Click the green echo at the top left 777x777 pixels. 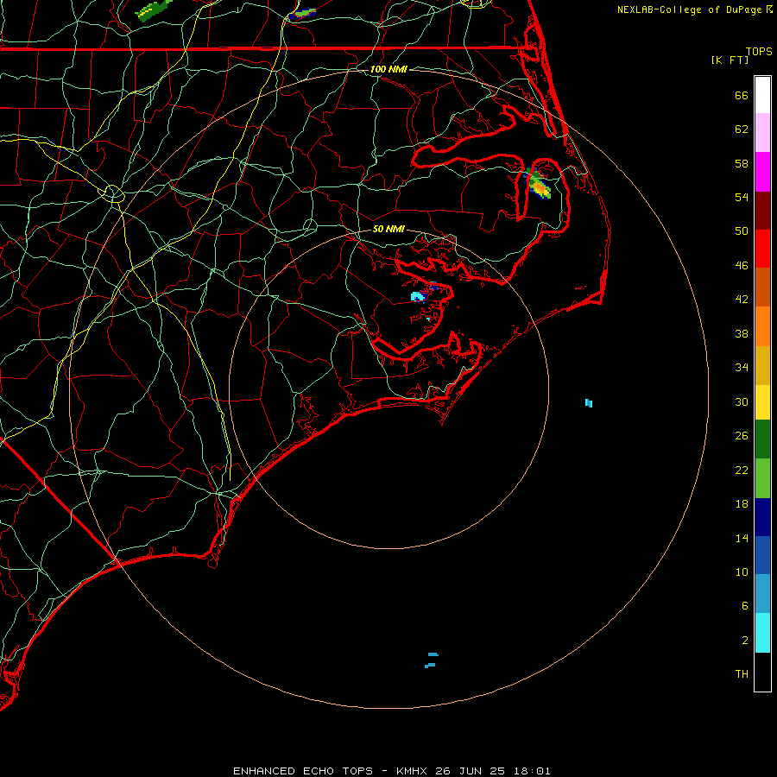[155, 9]
